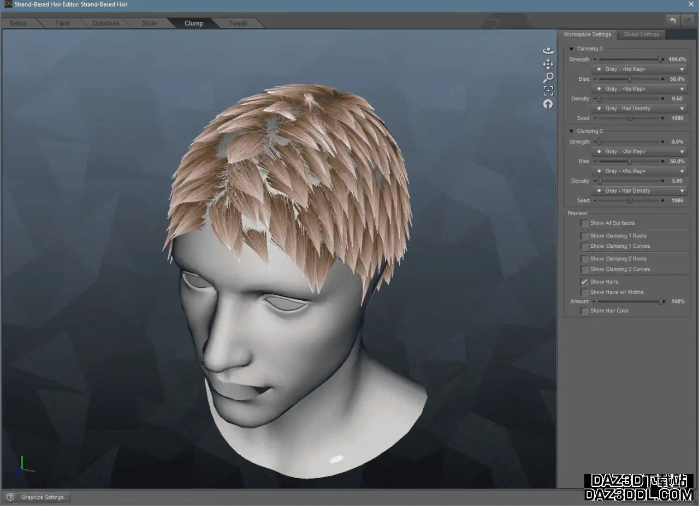This screenshot has height=506, width=699.
Task: Click minus on Clumping 1 Seed slider
Action: tap(596, 118)
